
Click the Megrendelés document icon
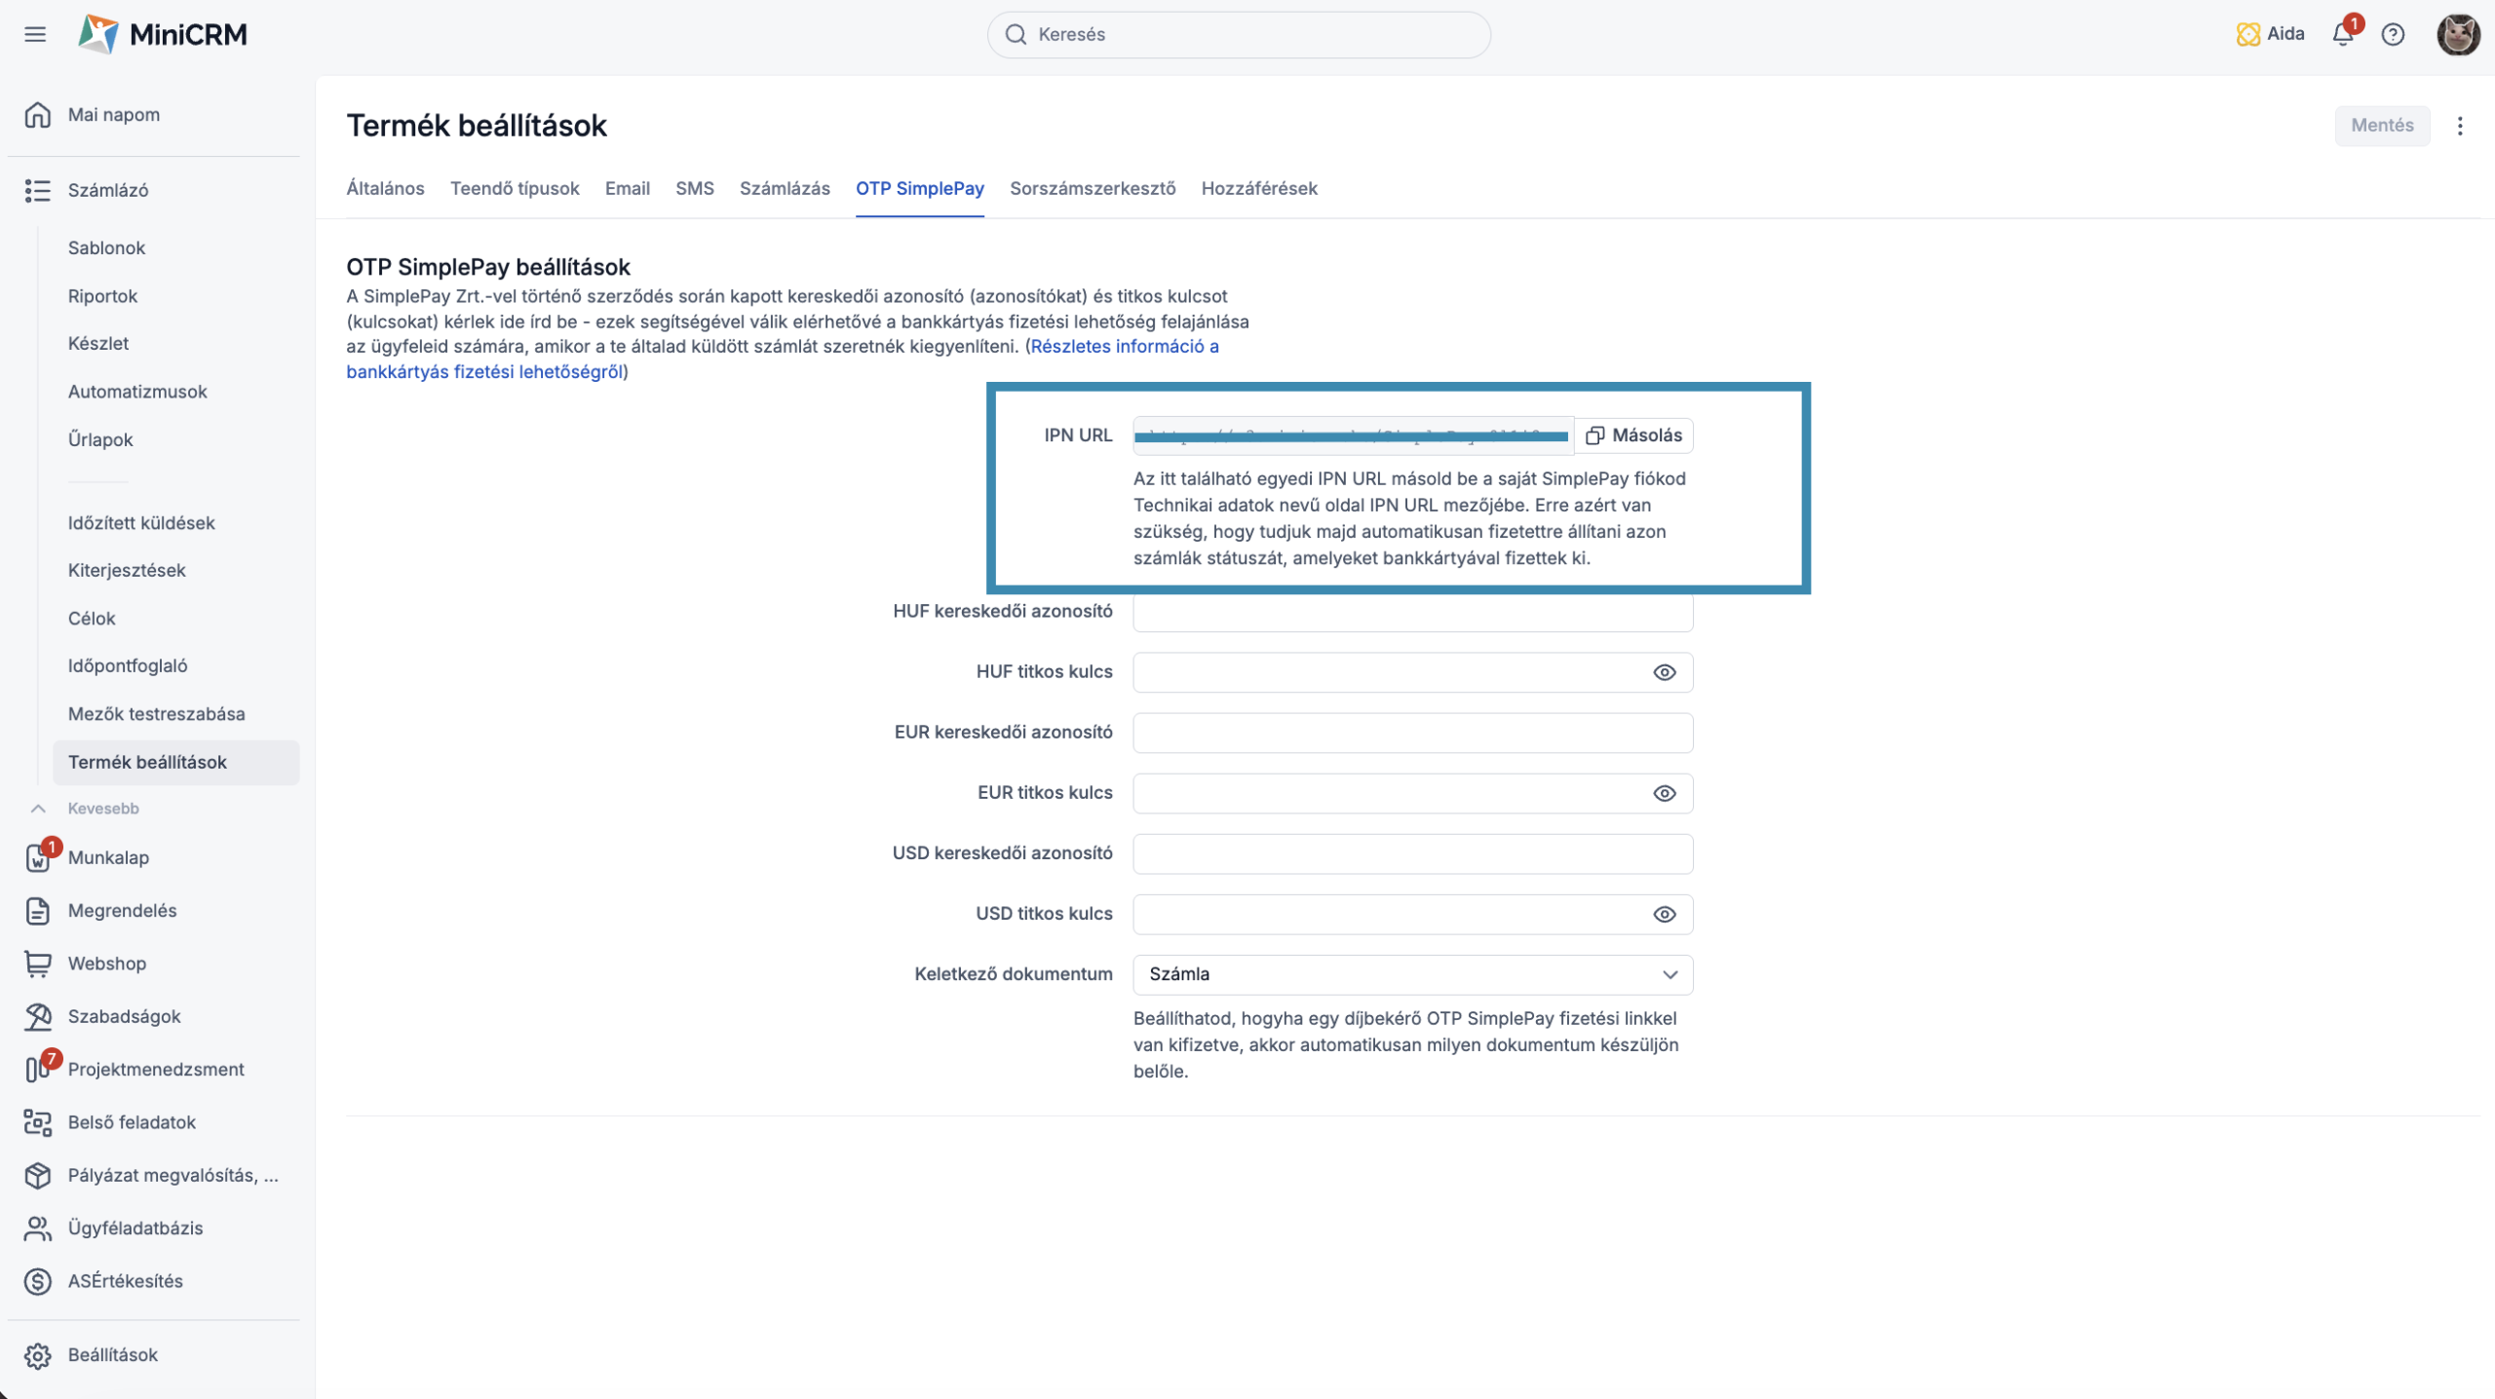click(38, 911)
